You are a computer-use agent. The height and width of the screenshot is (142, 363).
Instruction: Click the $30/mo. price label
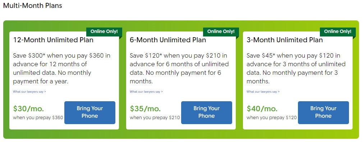[x=28, y=108]
